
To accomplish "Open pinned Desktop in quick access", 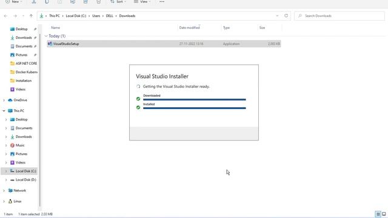I will pyautogui.click(x=22, y=29).
